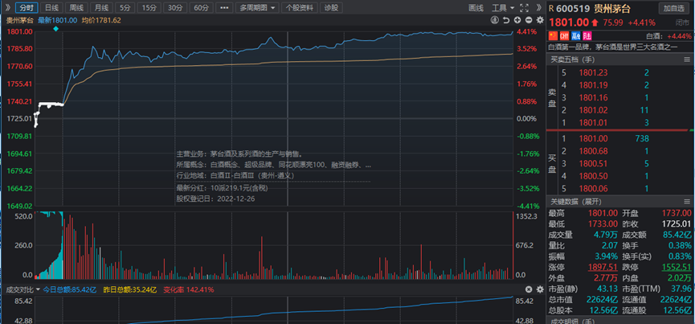Click the CNY currency tag icon

click(564, 36)
